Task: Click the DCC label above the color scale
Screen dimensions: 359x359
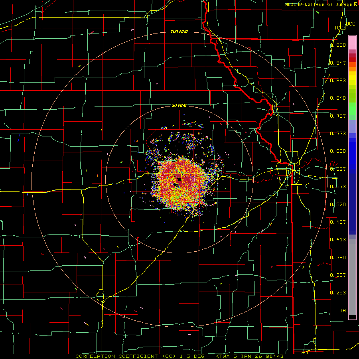Action: [x=350, y=24]
